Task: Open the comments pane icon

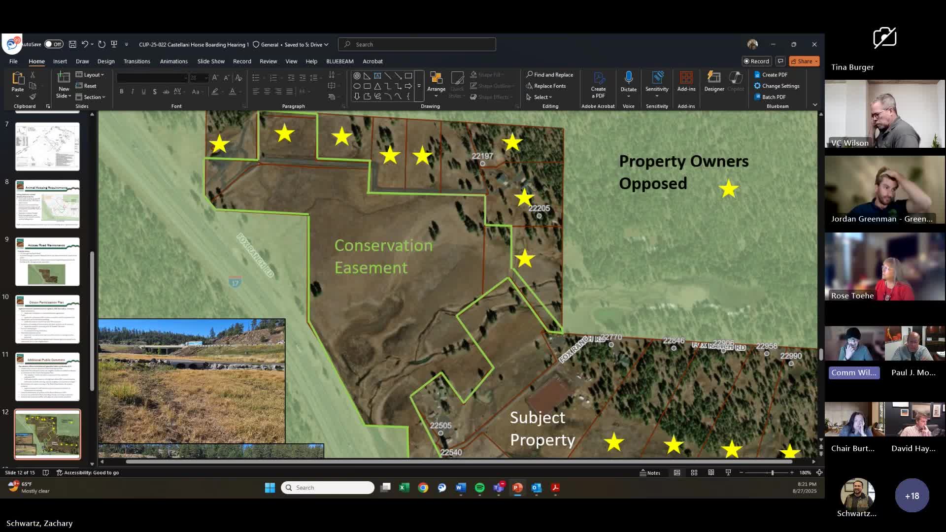Action: pyautogui.click(x=780, y=61)
